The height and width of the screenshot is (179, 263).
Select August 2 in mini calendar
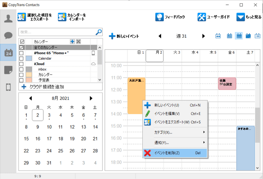(38, 115)
